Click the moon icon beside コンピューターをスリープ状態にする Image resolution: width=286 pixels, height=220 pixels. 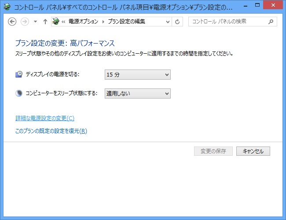(19, 93)
